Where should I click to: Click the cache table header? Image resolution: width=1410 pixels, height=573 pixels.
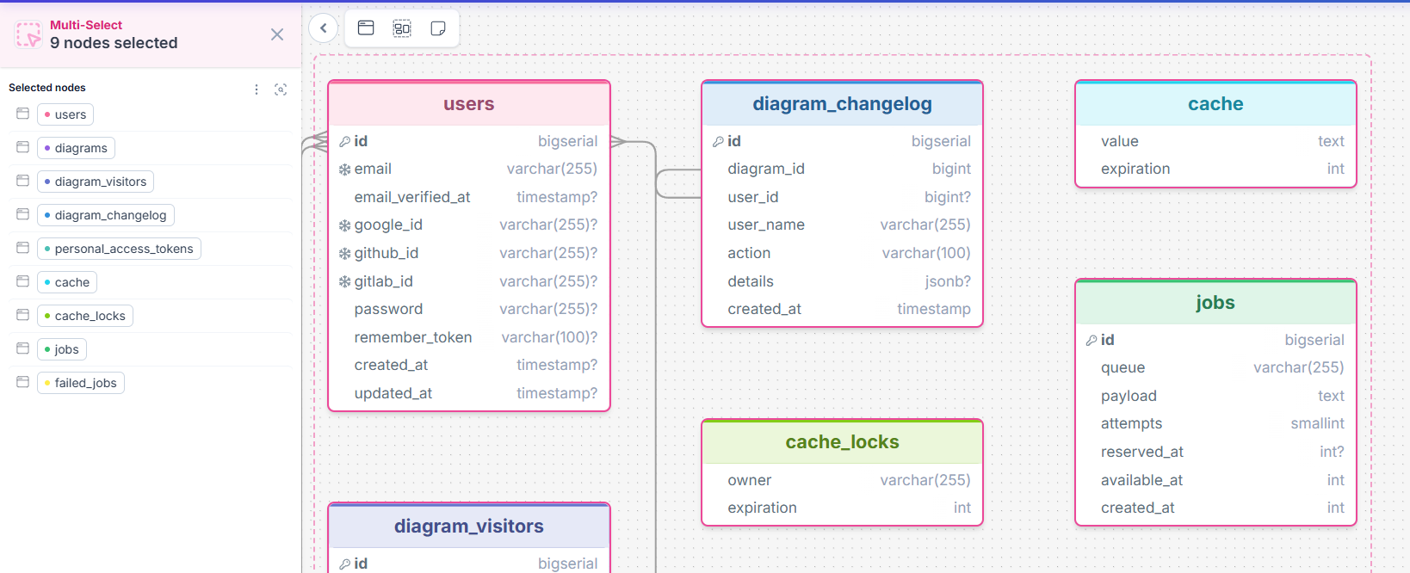click(1215, 104)
